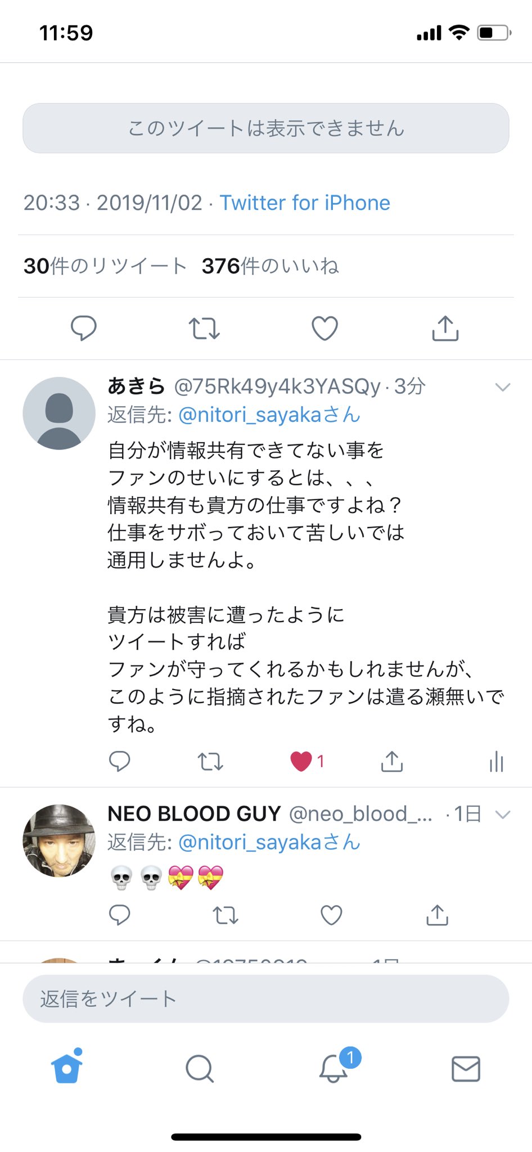Open the Search tab
Viewport: 532px width, 1152px height.
point(200,1068)
